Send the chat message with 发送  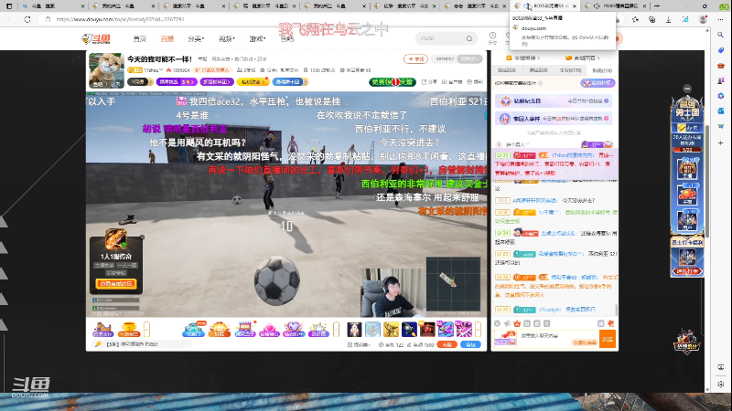click(608, 339)
